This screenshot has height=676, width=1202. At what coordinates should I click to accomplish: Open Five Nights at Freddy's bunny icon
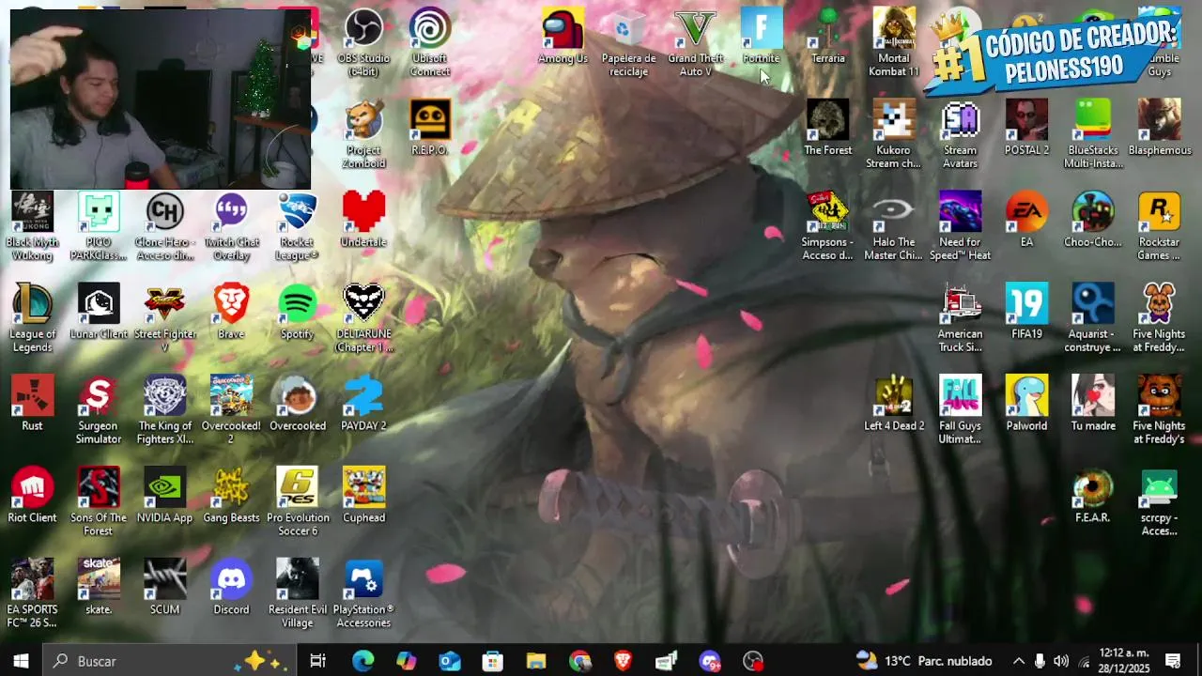(x=1160, y=319)
